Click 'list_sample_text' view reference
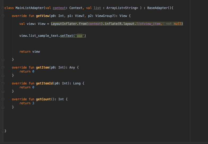Image resolution: width=208 pixels, height=144 pixels. 43,36
